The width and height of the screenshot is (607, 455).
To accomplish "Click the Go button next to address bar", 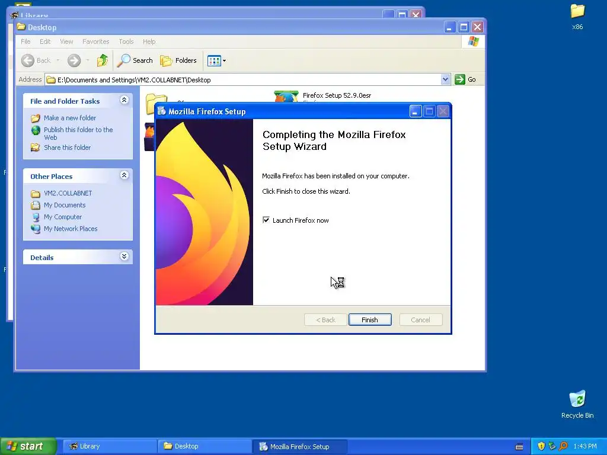I will 465,79.
